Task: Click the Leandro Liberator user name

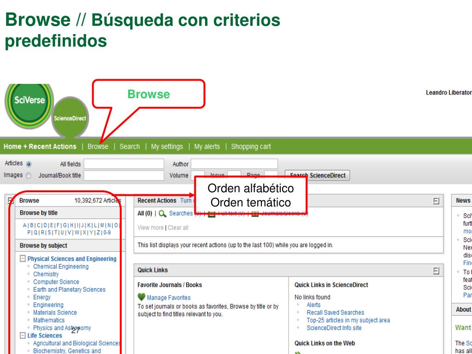Action: tap(449, 93)
